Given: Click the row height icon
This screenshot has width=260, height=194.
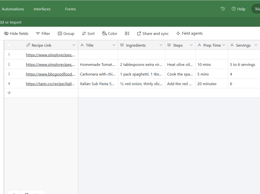Looking at the screenshot, I should 127,34.
